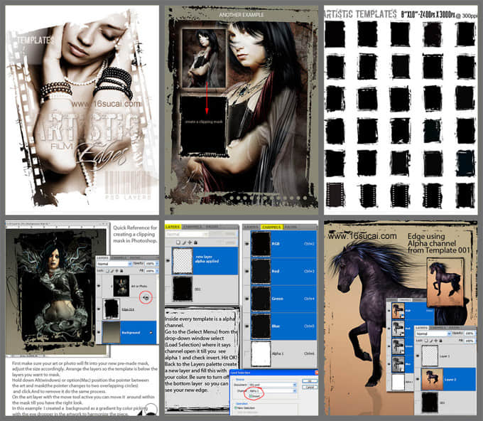Click the "Layer 2" name in horse Layers panel

(449, 379)
